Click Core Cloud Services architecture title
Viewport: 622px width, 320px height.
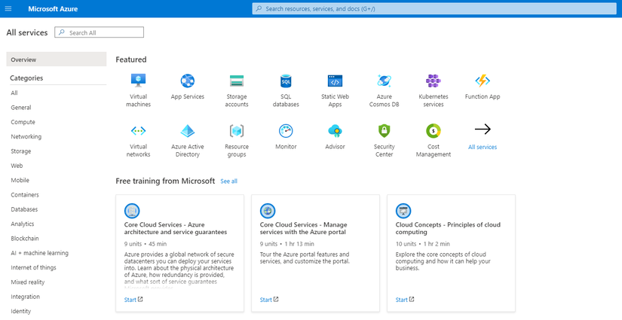pos(176,228)
